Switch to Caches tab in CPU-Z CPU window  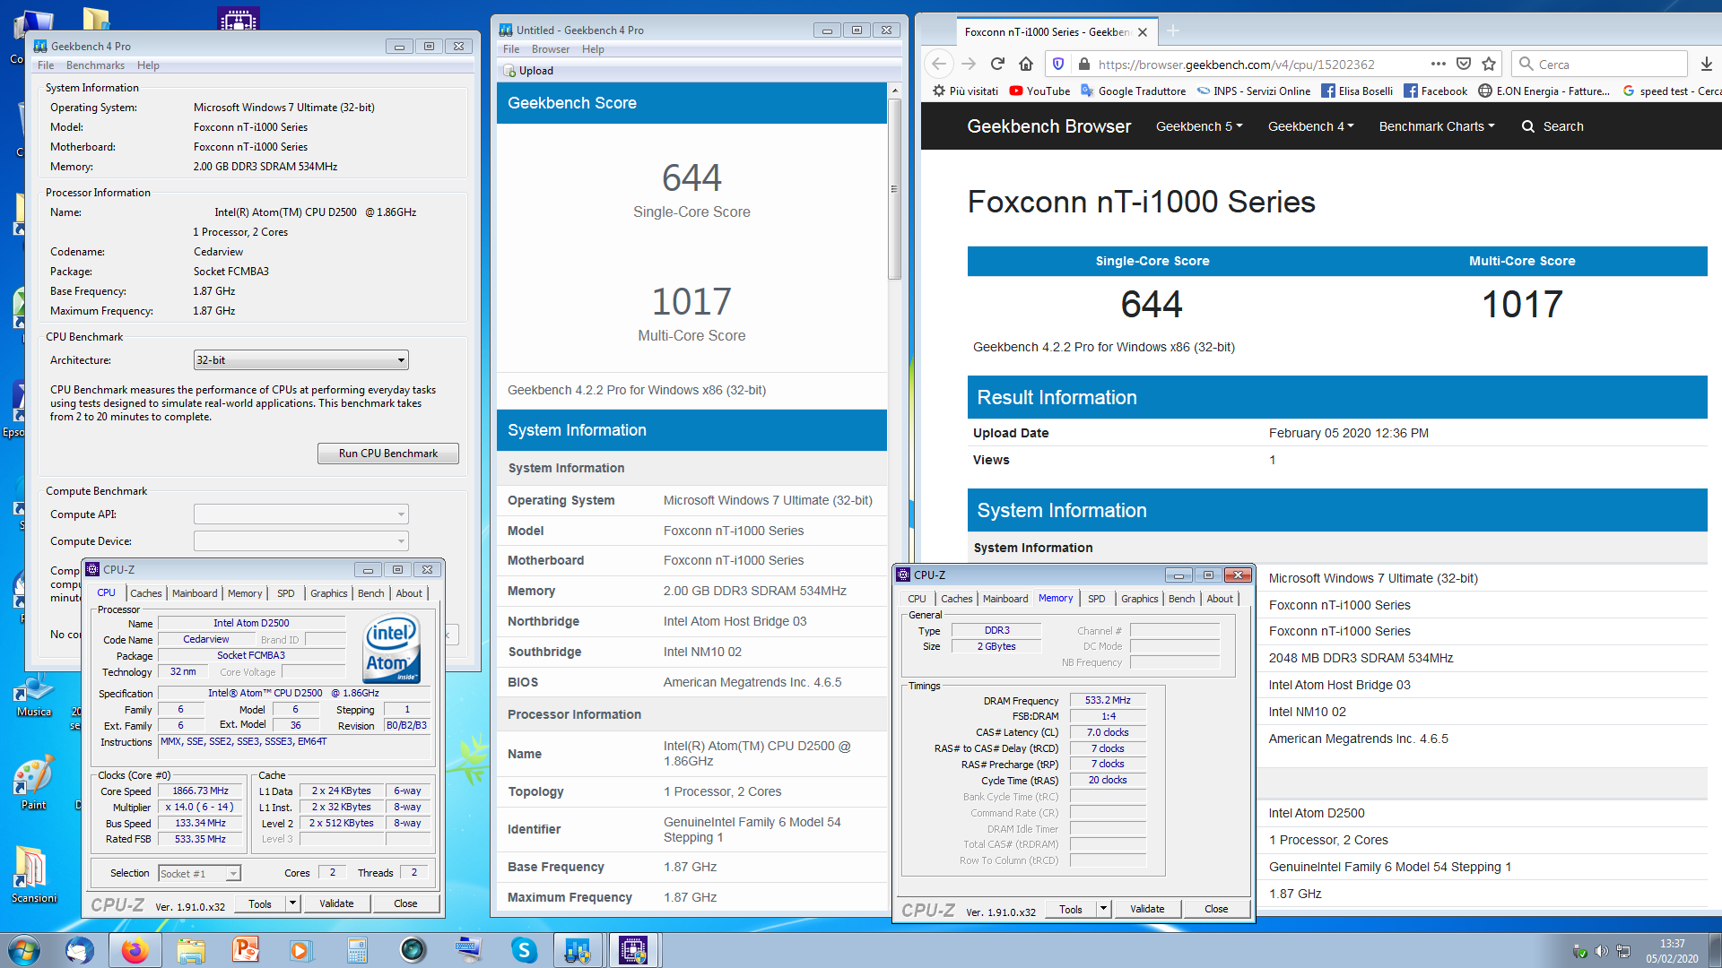coord(145,593)
